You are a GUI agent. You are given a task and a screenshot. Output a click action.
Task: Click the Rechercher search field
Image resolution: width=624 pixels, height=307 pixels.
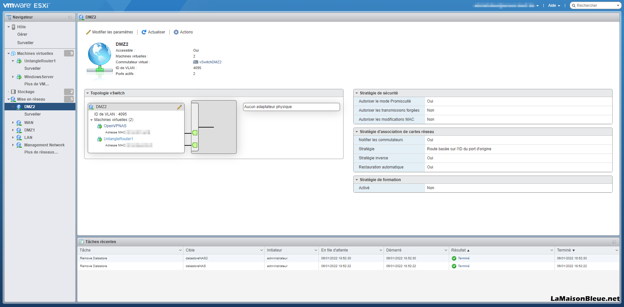[x=595, y=6]
